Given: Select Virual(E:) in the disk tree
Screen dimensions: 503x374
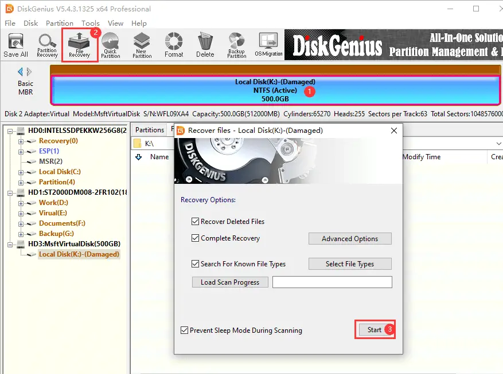Looking at the screenshot, I should 53,213.
